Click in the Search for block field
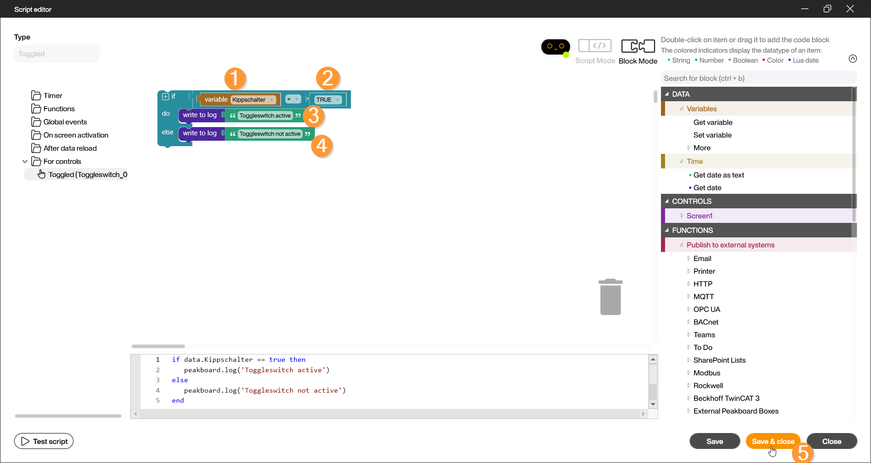871x463 pixels. (x=758, y=79)
